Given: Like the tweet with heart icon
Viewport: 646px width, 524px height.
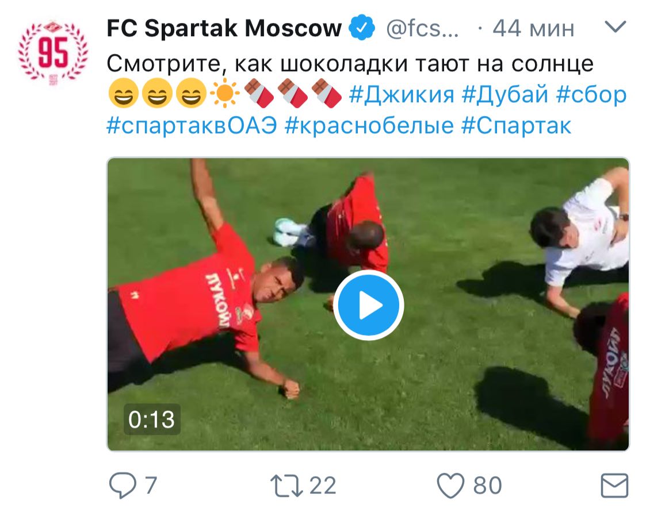Looking at the screenshot, I should 450,486.
